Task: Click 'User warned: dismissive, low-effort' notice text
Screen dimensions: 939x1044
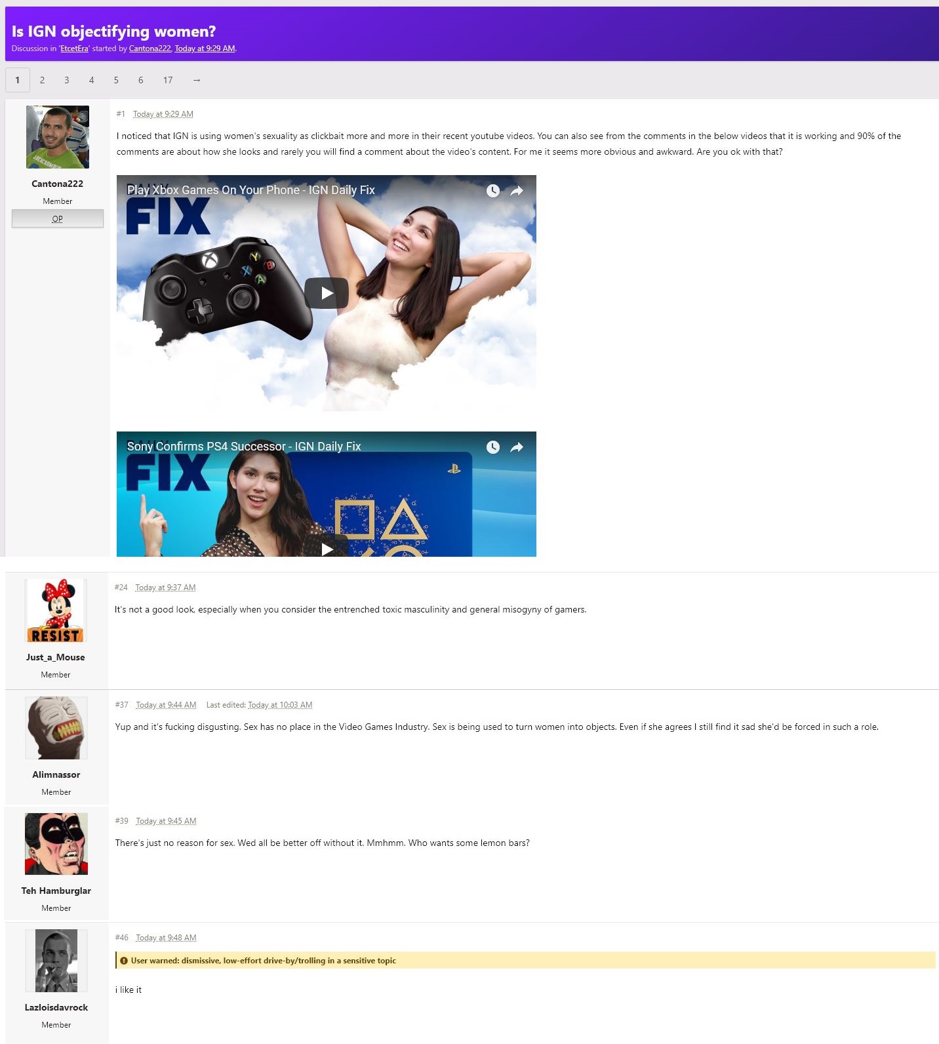Action: click(264, 961)
